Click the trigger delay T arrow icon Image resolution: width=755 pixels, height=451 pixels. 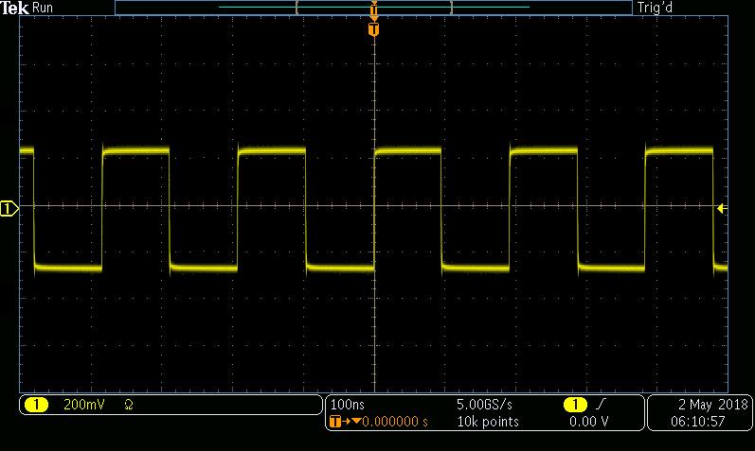(337, 422)
